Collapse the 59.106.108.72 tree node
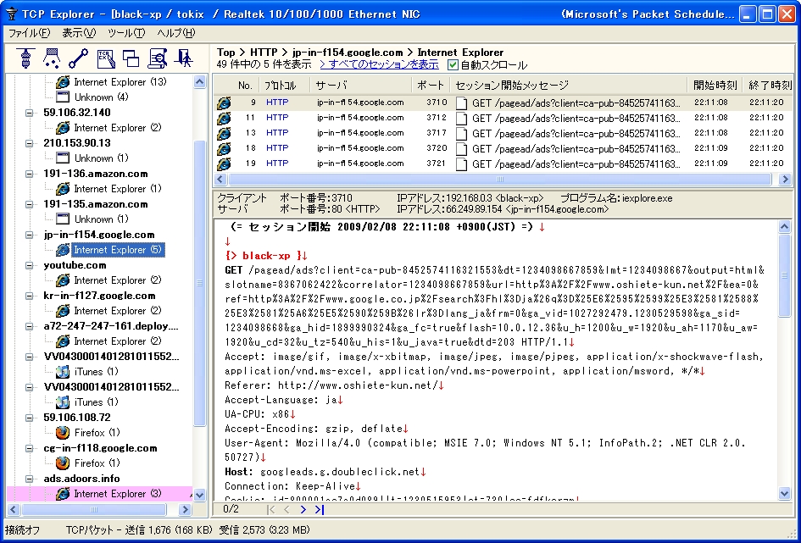 (29, 418)
